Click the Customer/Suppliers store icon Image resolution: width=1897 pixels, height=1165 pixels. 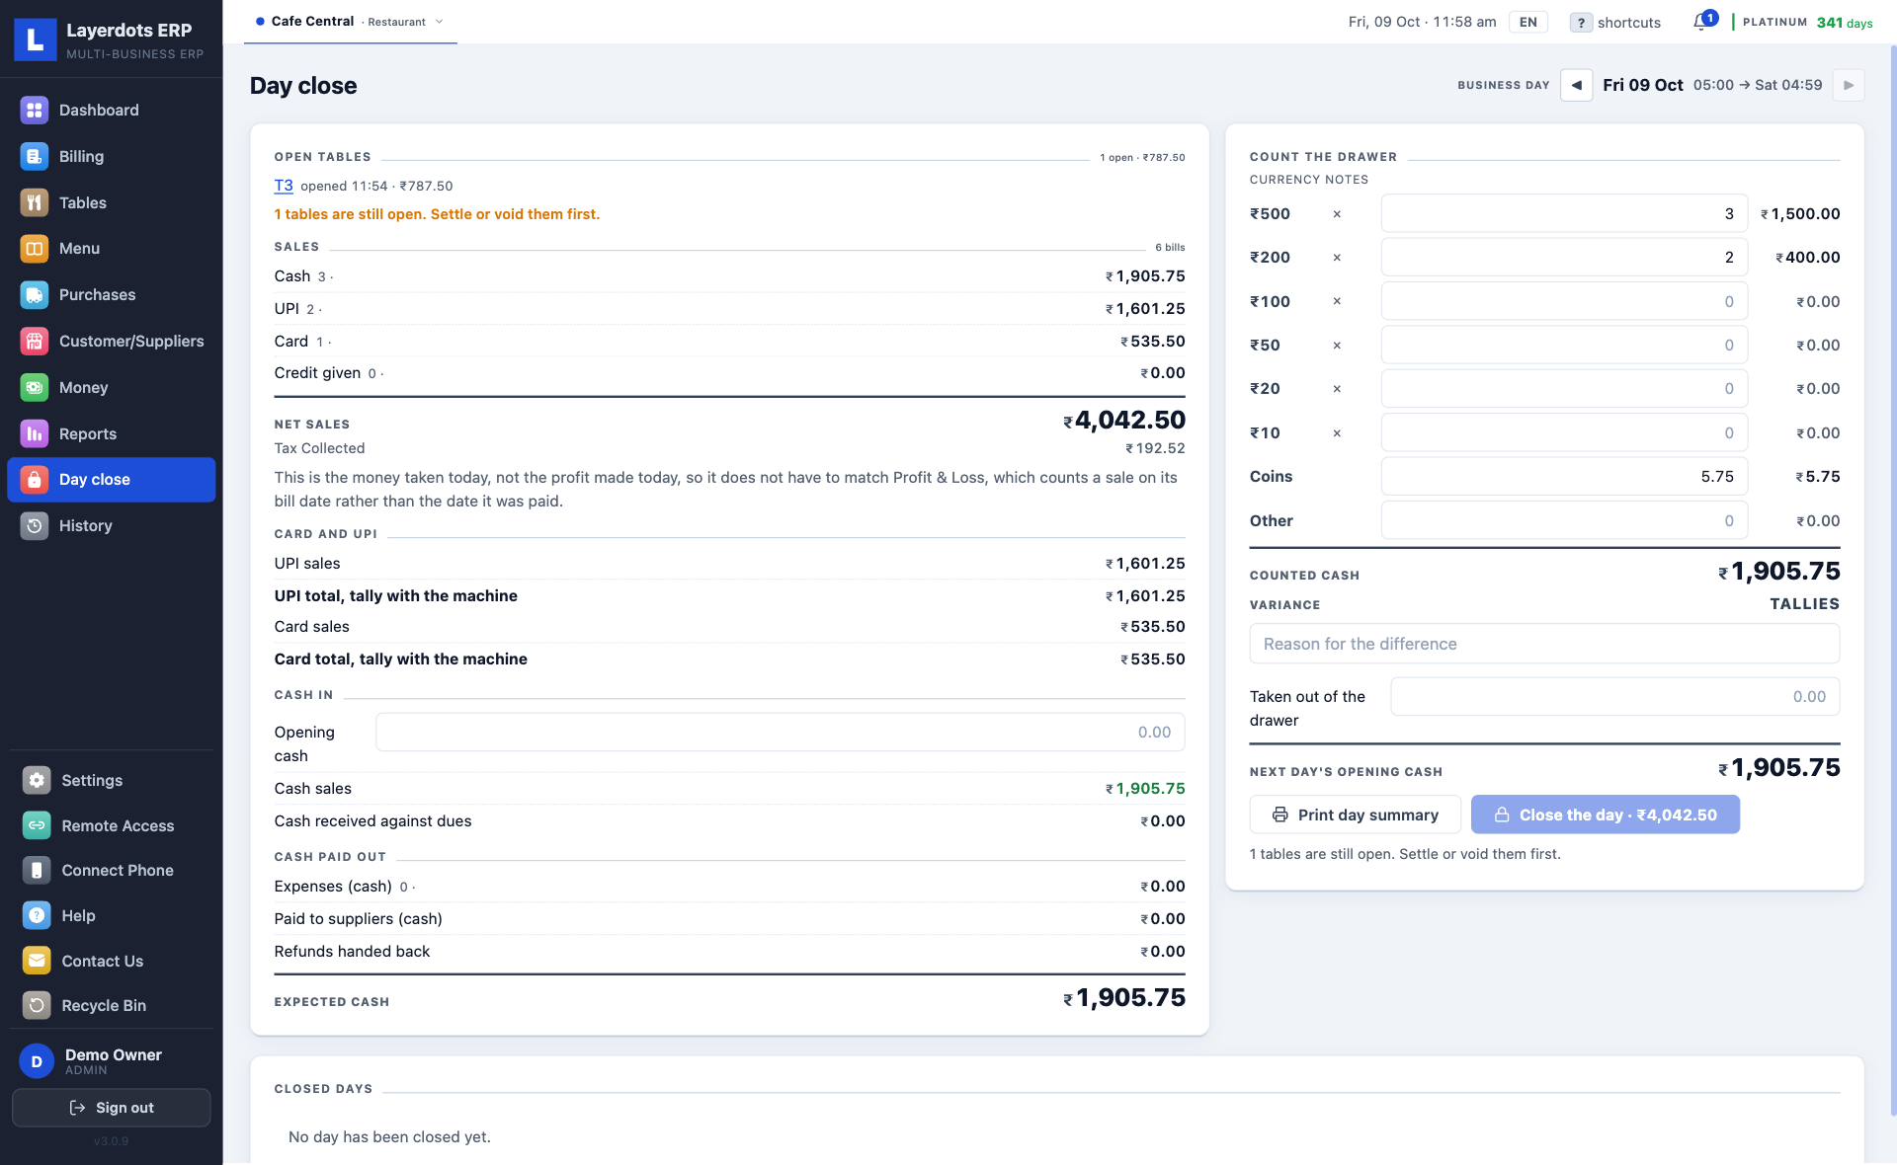(35, 341)
